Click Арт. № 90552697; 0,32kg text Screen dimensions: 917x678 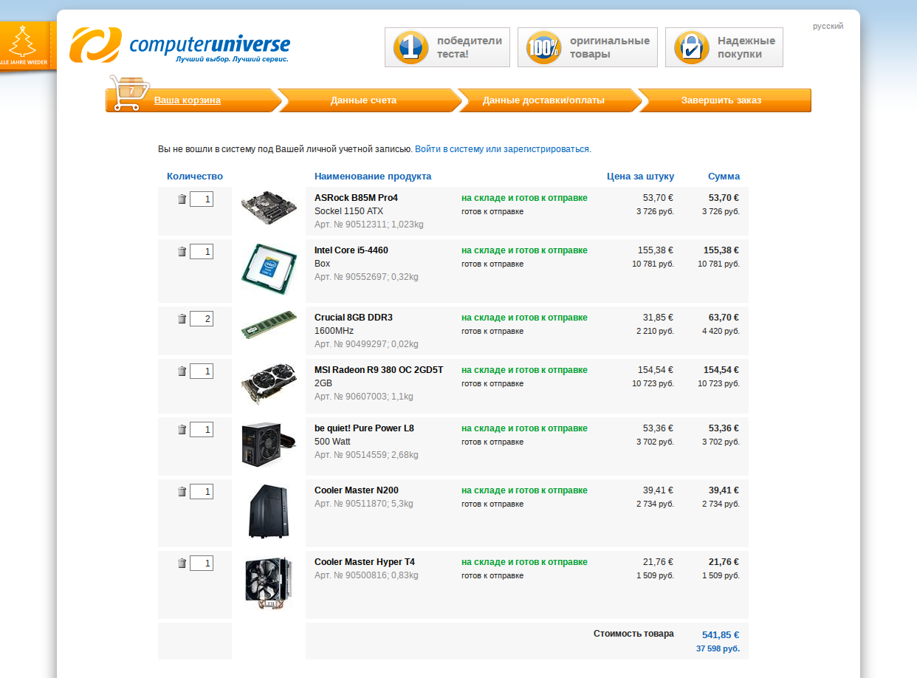click(366, 277)
